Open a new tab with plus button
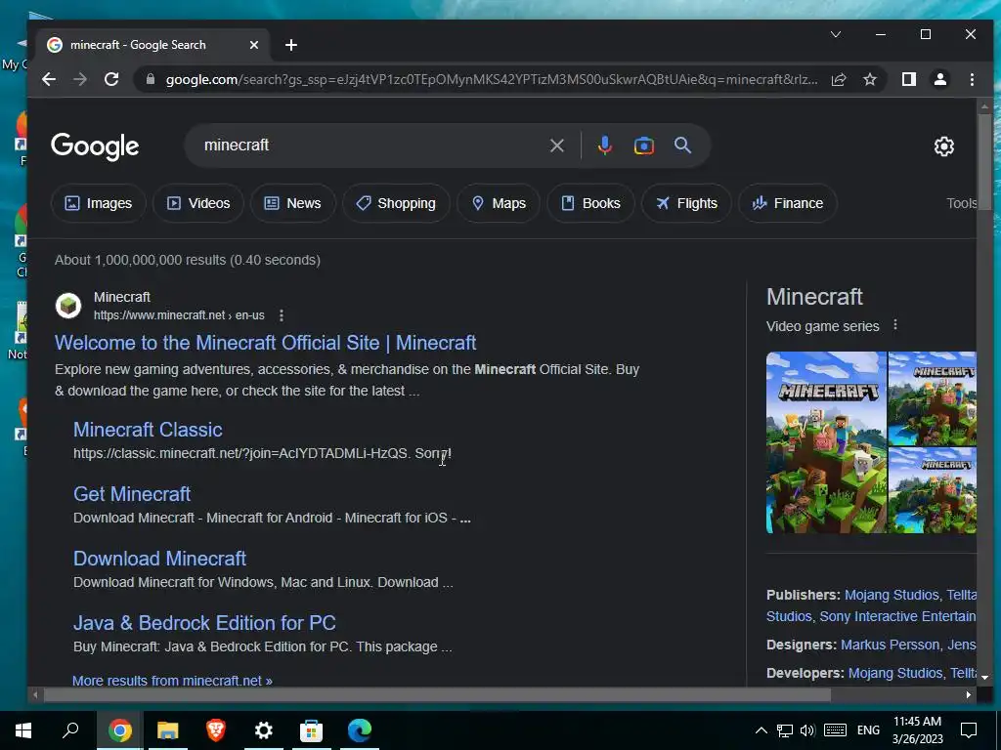This screenshot has height=750, width=1001. [291, 45]
